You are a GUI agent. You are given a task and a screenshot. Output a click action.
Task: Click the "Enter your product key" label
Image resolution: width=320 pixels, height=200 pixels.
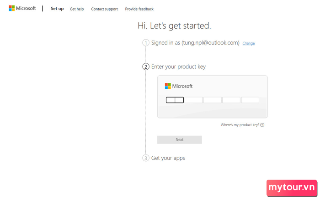178,67
